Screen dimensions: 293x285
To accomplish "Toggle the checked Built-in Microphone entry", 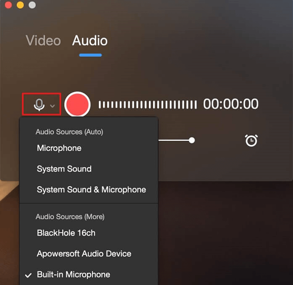I will 73,275.
